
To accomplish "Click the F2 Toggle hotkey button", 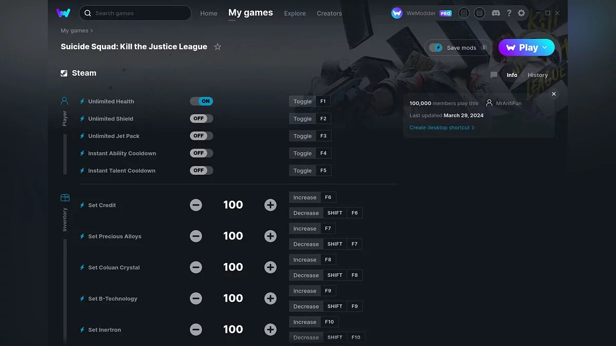I will [x=310, y=119].
